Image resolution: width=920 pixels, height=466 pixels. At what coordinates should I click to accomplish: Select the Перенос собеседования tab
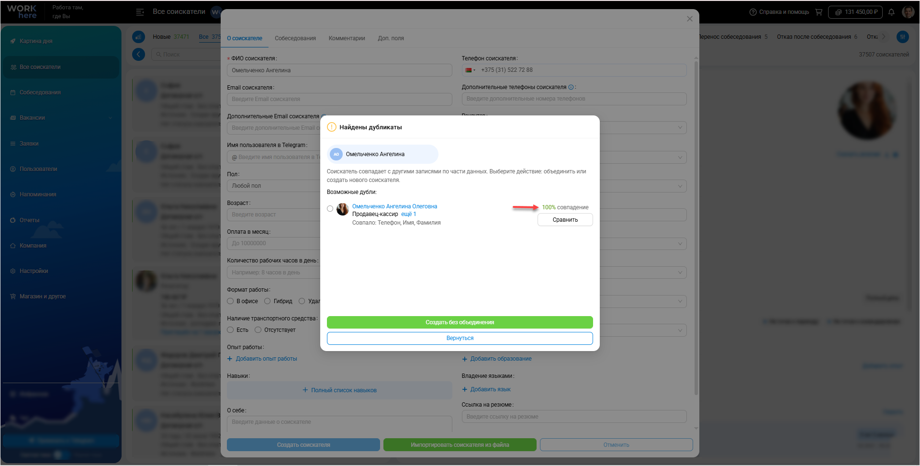point(733,37)
